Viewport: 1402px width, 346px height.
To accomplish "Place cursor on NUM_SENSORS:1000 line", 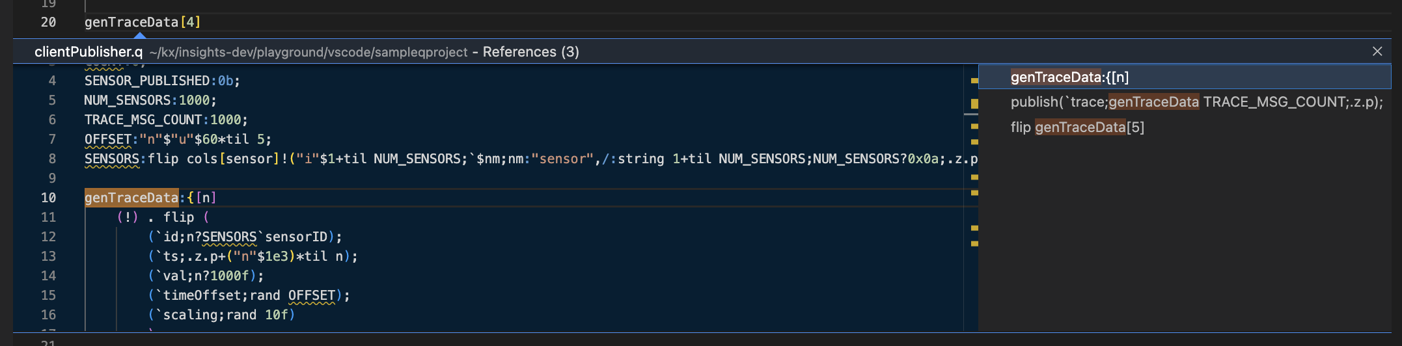I will 150,100.
